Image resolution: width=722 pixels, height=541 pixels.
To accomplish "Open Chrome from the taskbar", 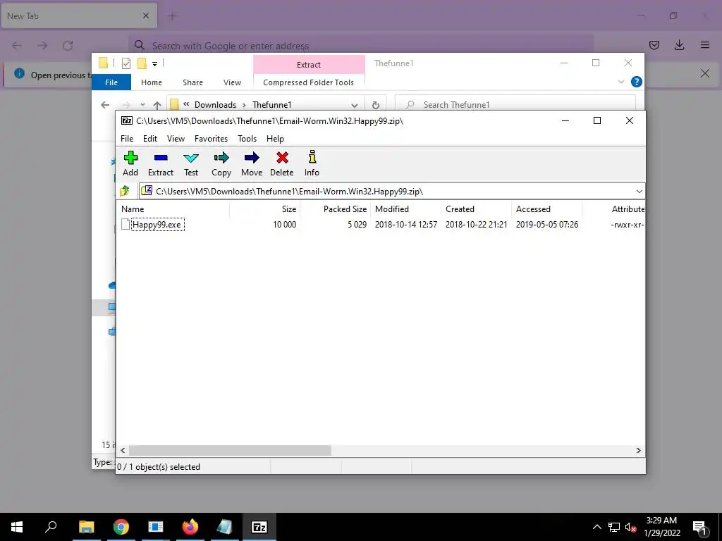I will click(x=121, y=527).
